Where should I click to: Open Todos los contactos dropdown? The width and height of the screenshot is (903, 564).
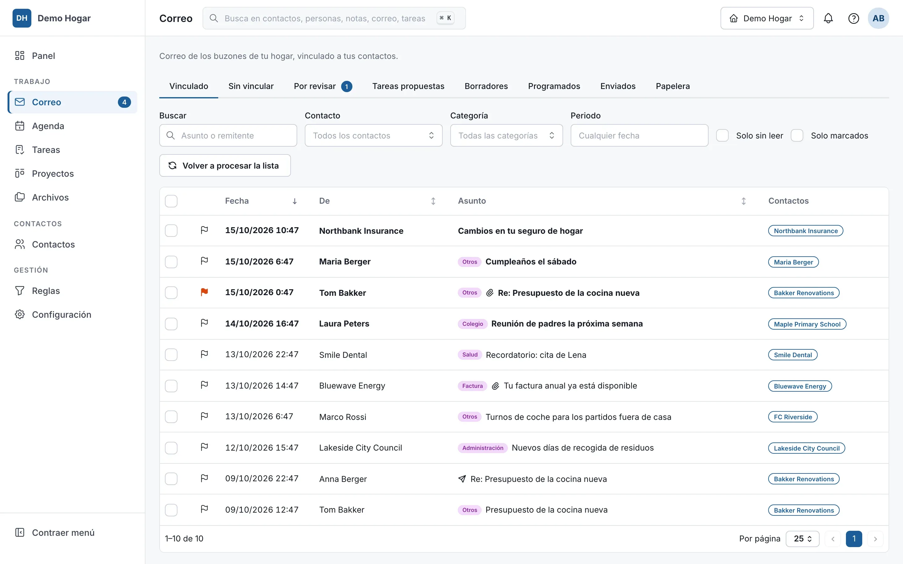[373, 135]
